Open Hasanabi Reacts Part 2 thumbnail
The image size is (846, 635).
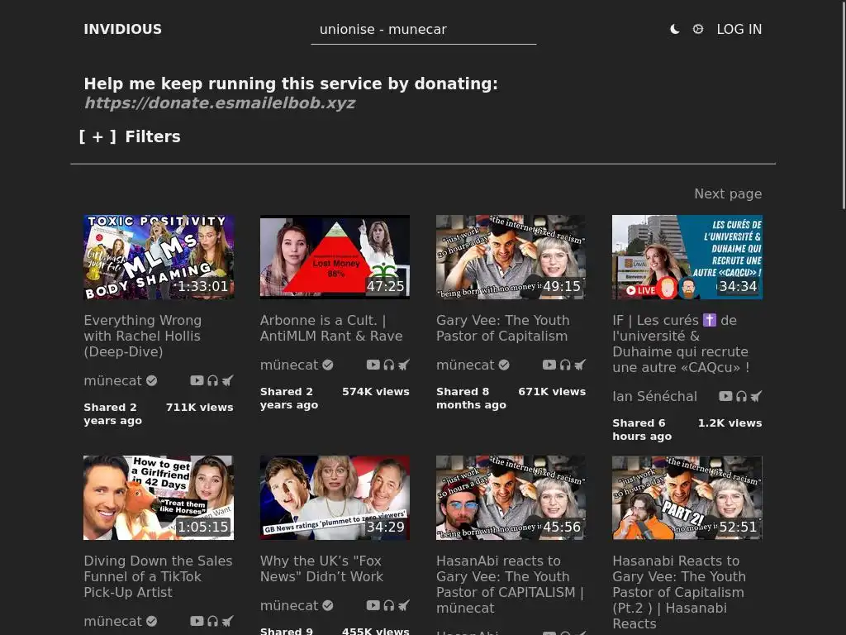click(687, 498)
